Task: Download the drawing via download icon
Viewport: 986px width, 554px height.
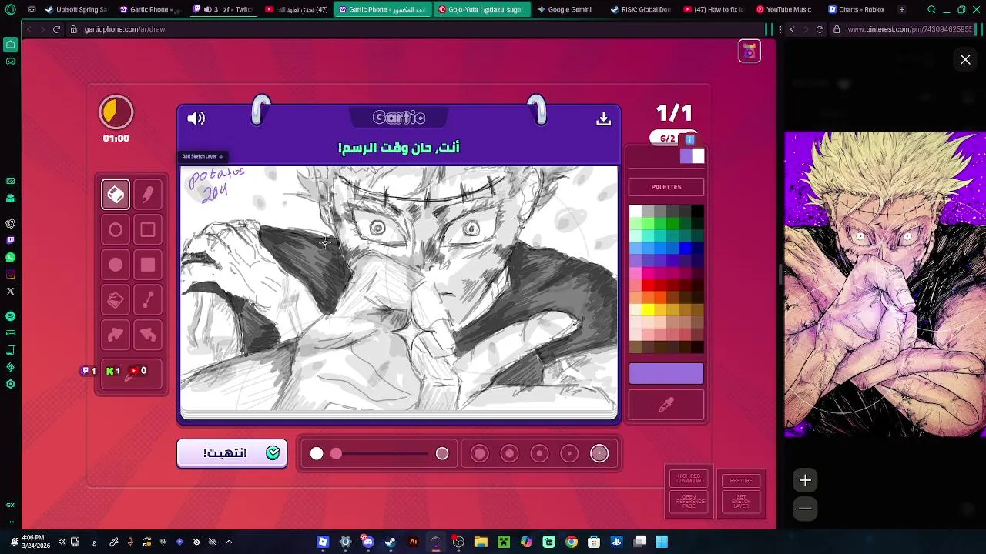Action: (x=603, y=118)
